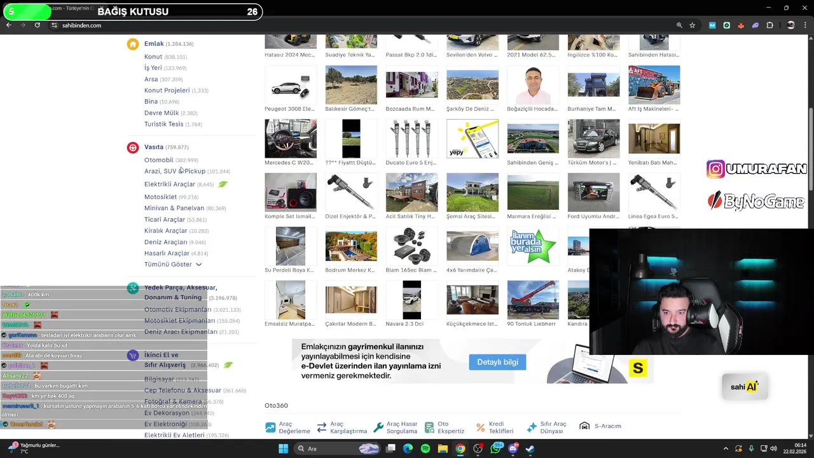This screenshot has height=458, width=814.
Task: Open Arsa category link
Action: click(x=151, y=80)
